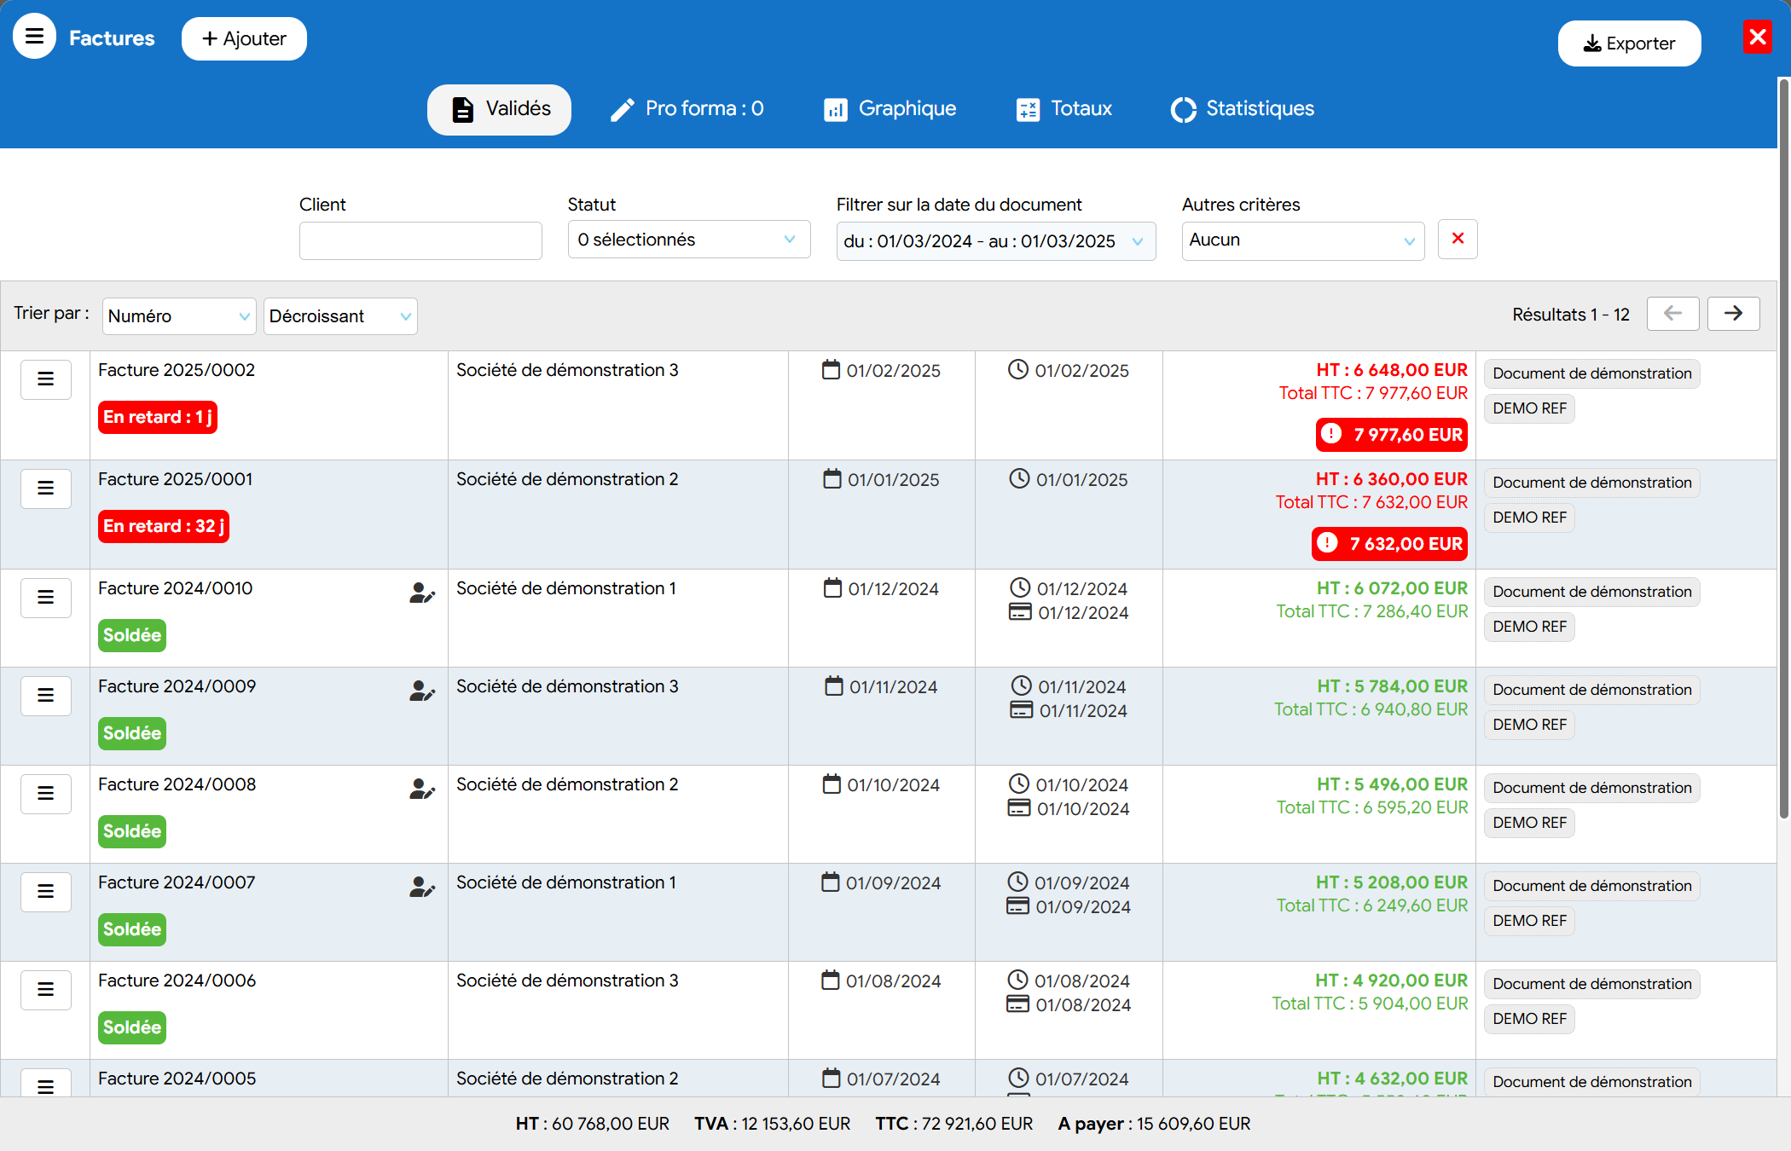Click clock icon for 01/02/2025 due date
The height and width of the screenshot is (1151, 1791).
(x=1018, y=369)
